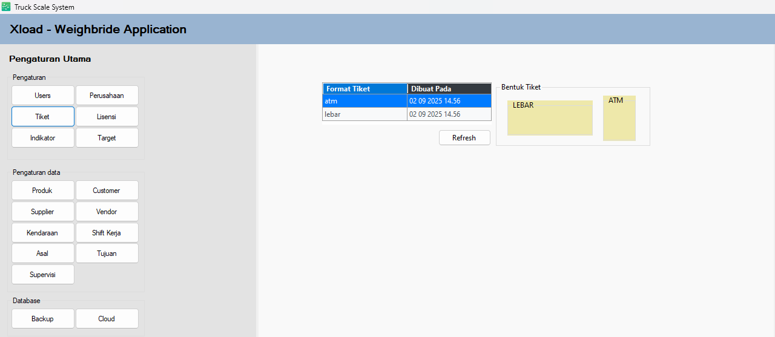The height and width of the screenshot is (337, 775).
Task: Click the ATM ticket shape preview
Action: pos(619,119)
